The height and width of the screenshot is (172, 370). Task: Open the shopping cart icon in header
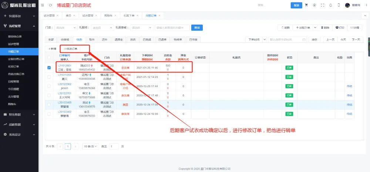[x=306, y=6]
